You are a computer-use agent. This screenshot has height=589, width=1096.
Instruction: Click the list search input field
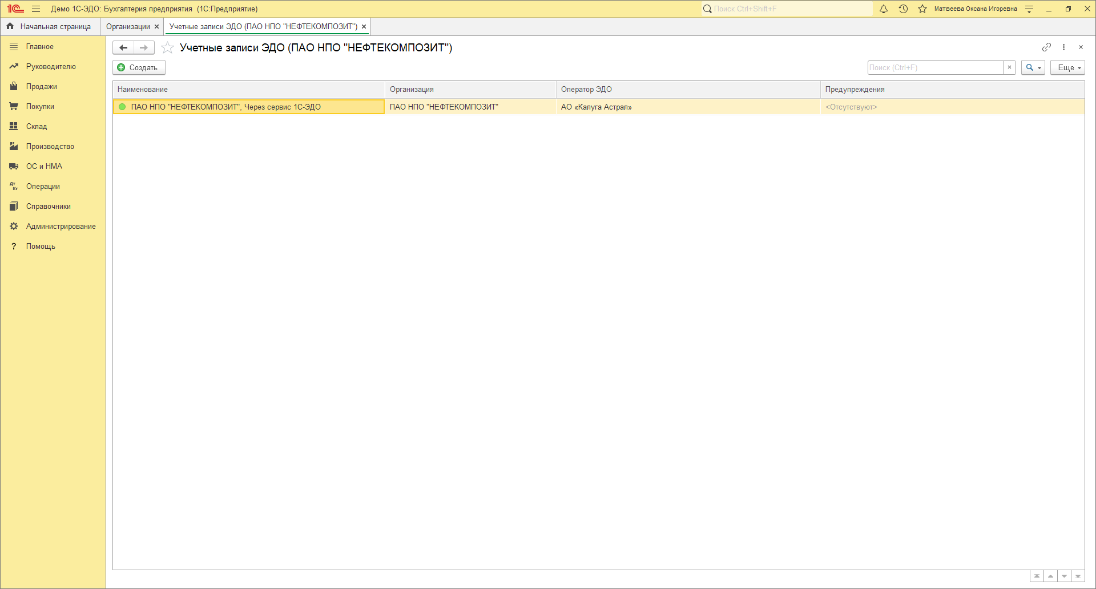[935, 67]
